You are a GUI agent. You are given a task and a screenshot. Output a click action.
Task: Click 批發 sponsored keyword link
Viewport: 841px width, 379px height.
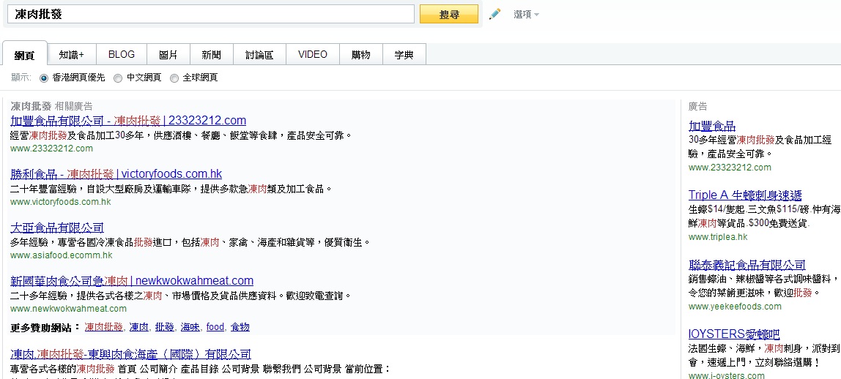(x=165, y=326)
